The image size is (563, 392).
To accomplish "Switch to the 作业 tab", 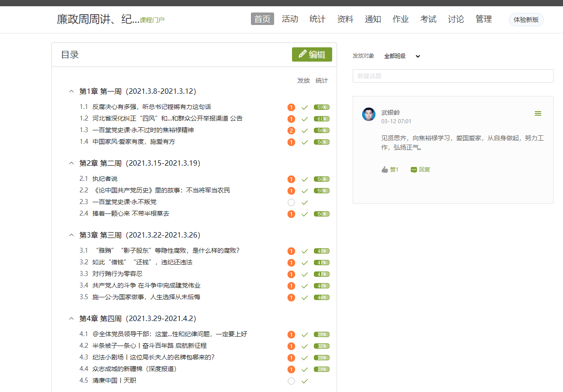I will [400, 19].
